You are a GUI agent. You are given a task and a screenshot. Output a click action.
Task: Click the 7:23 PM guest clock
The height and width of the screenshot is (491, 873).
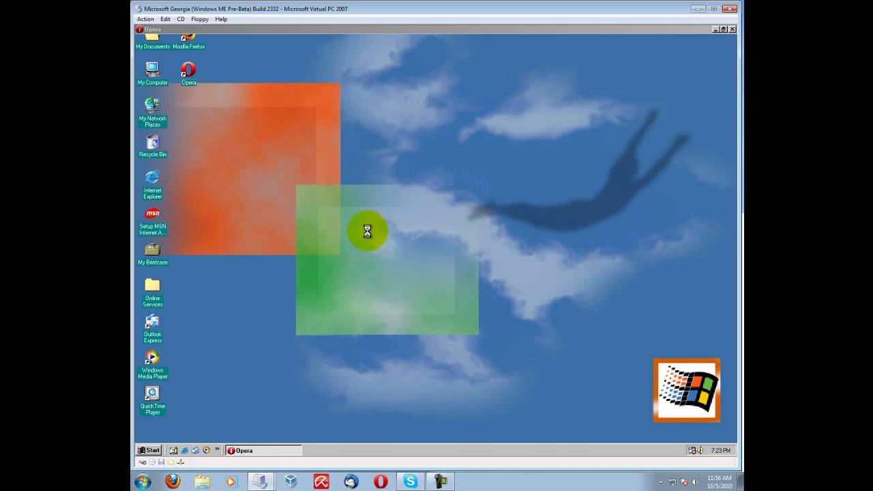pos(720,450)
